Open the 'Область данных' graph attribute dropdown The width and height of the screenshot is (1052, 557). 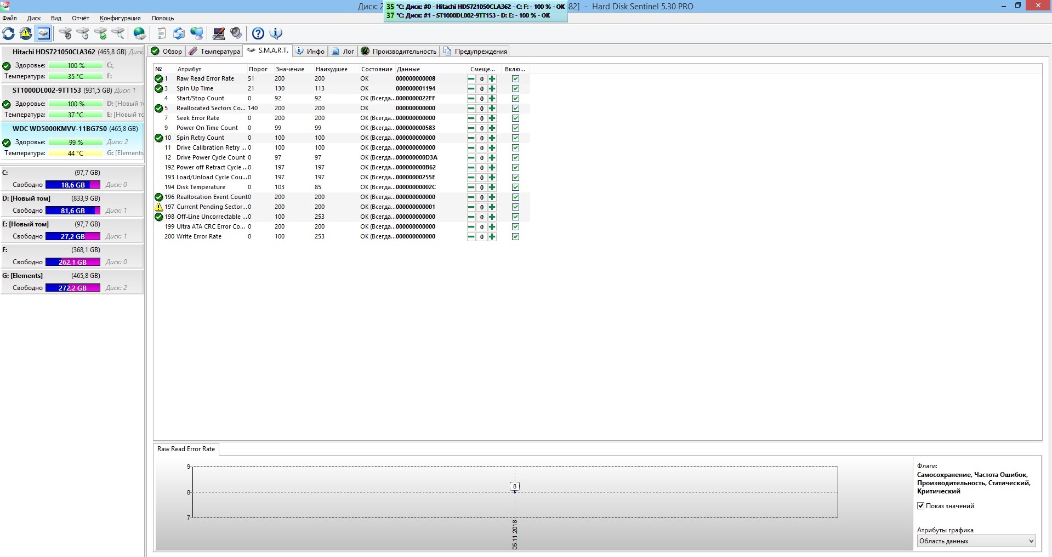tap(976, 541)
